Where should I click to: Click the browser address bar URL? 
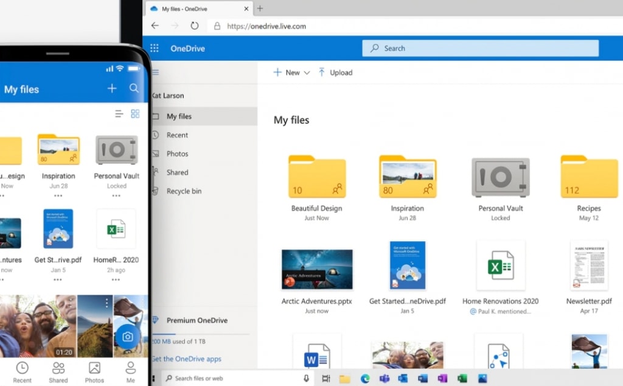tap(266, 26)
